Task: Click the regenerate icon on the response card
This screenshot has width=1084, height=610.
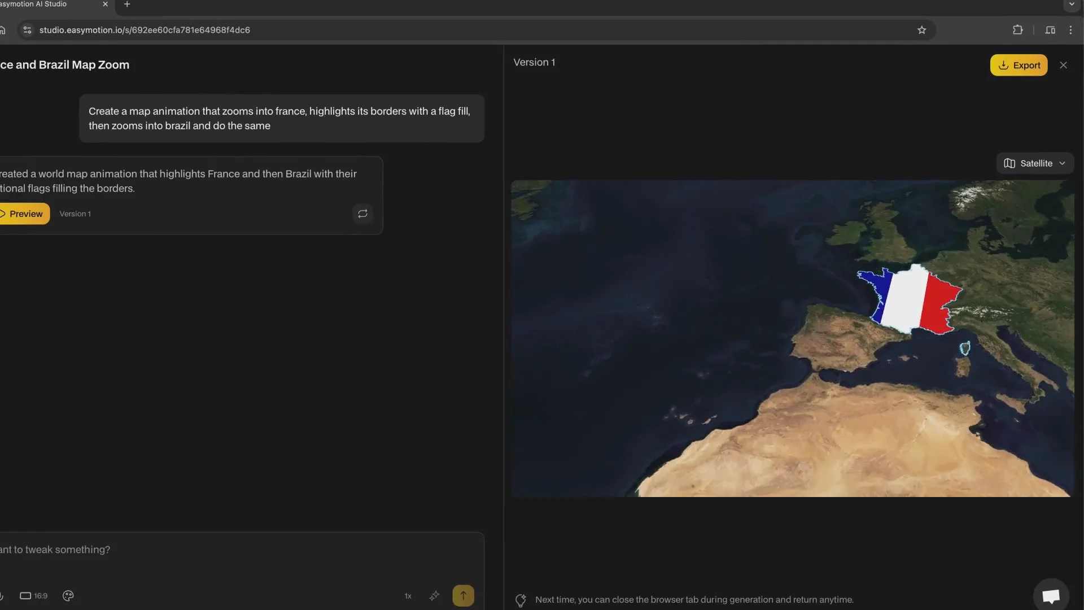Action: click(362, 213)
